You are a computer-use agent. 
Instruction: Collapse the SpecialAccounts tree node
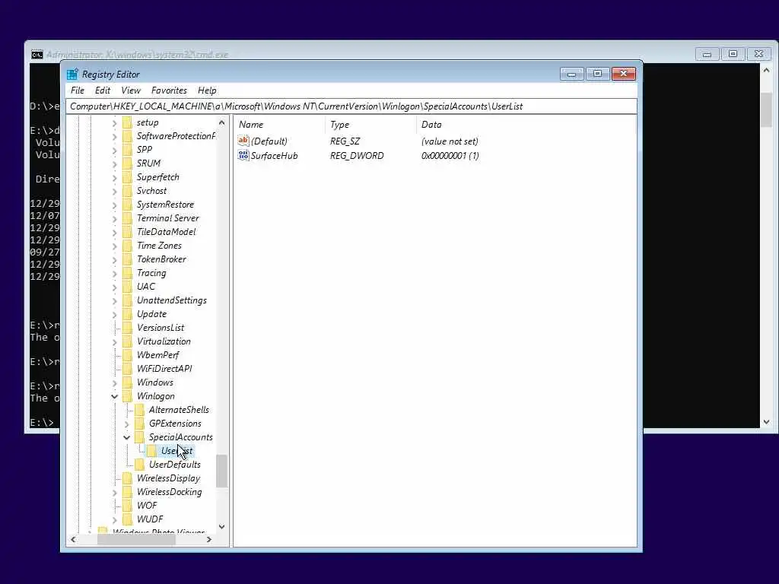pos(127,437)
